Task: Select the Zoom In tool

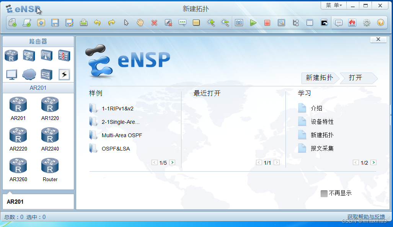Action: pyautogui.click(x=211, y=23)
